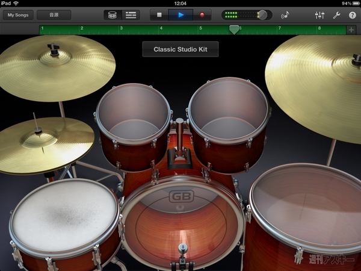Jump to bar 2 on ruler
The height and width of the screenshot is (271, 361).
[82, 28]
